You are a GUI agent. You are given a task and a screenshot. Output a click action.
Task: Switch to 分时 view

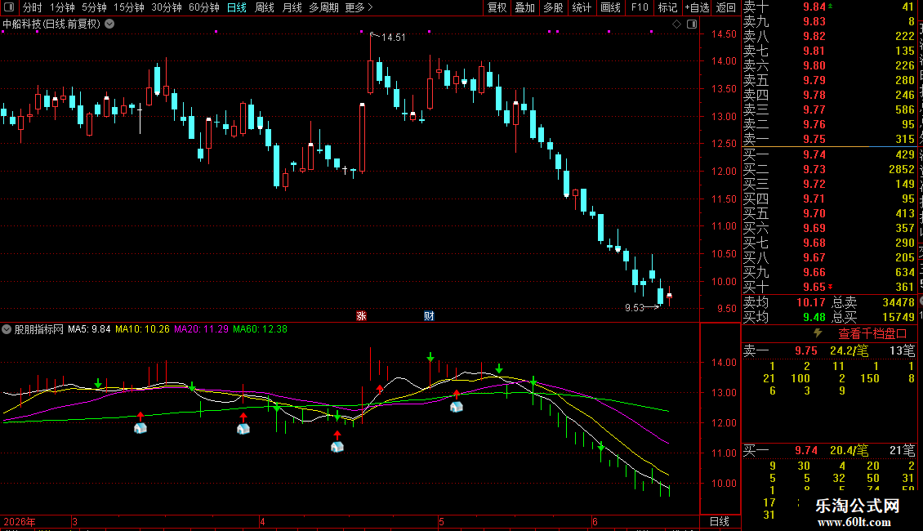[x=33, y=7]
